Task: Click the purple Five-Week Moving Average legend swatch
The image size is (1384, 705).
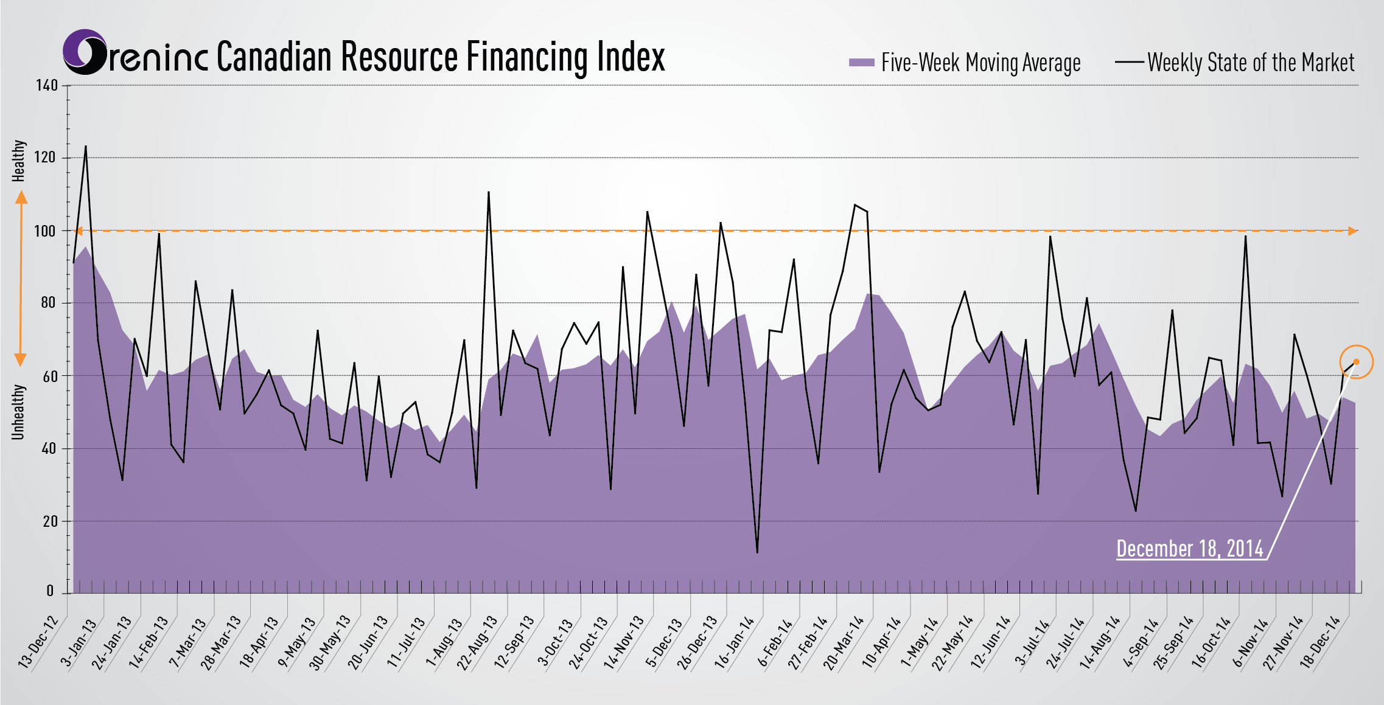Action: pyautogui.click(x=861, y=62)
